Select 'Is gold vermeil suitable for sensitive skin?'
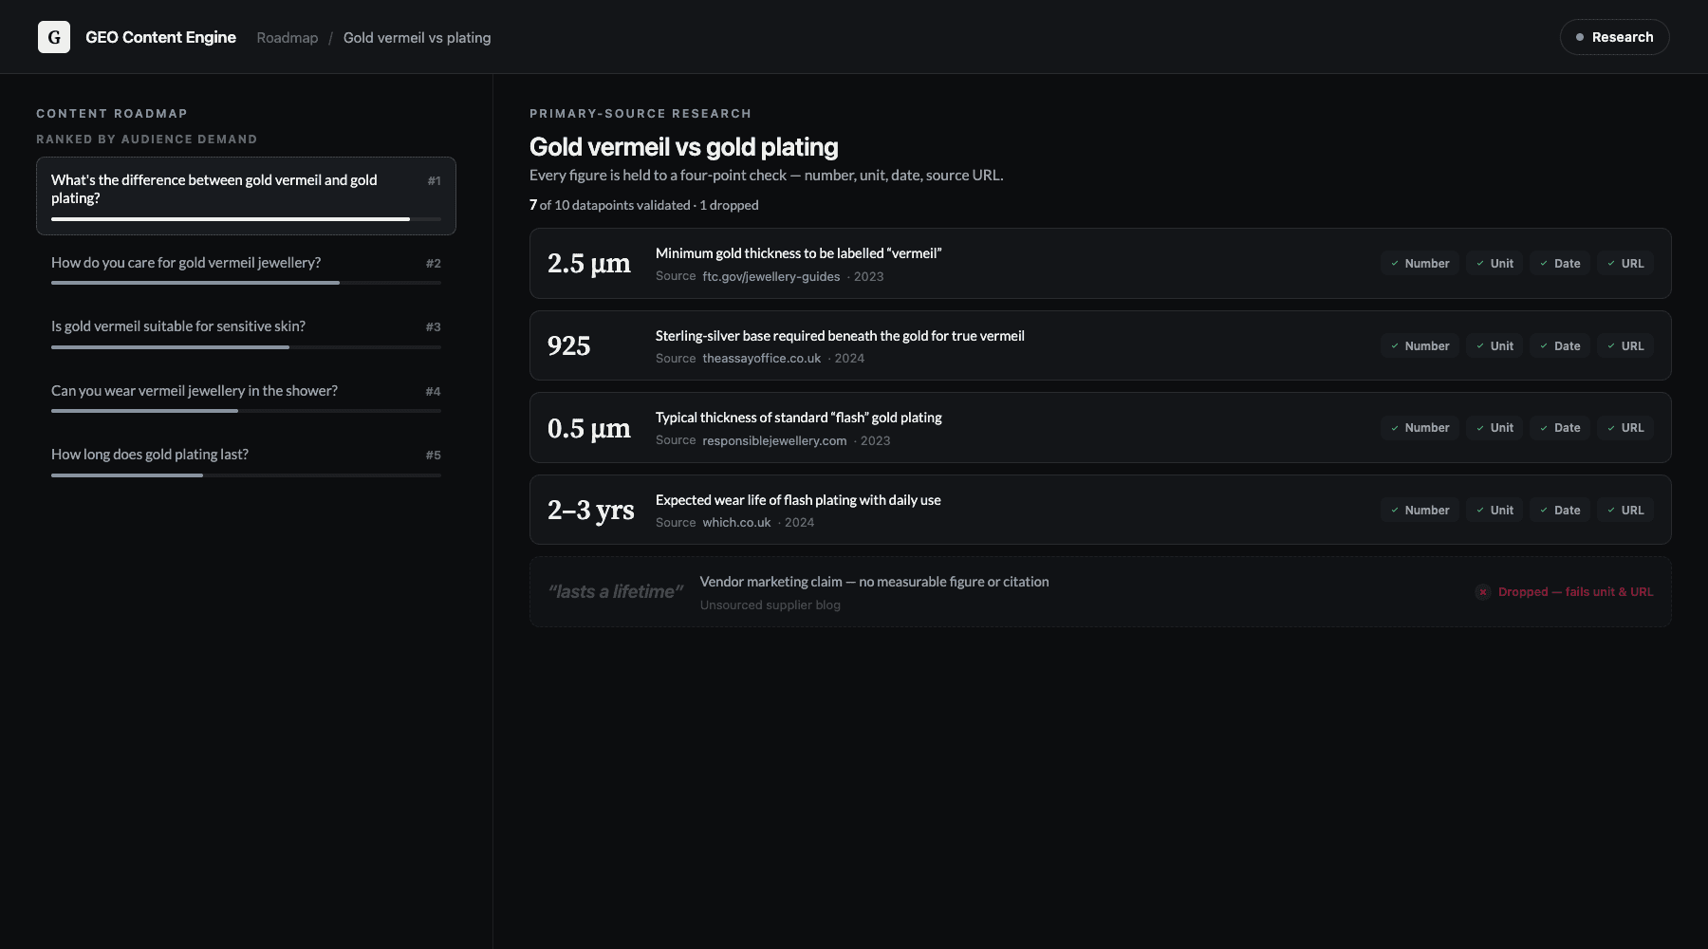 [x=246, y=334]
